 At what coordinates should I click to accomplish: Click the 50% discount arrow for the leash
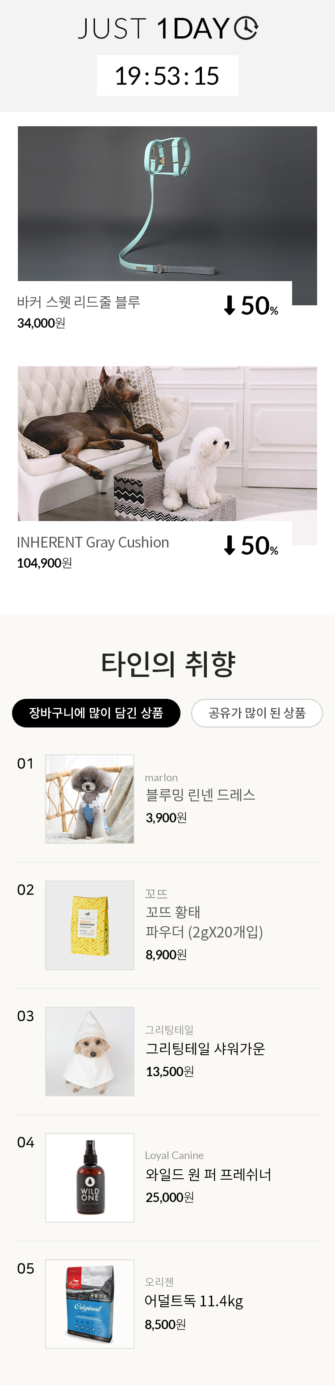tap(230, 305)
